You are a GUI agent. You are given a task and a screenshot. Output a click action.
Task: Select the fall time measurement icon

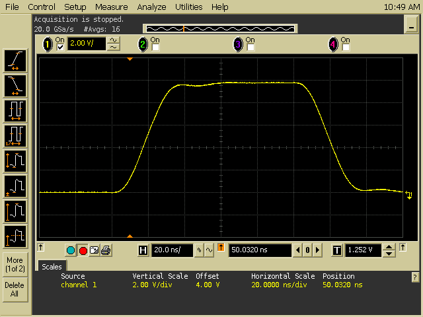pyautogui.click(x=15, y=86)
